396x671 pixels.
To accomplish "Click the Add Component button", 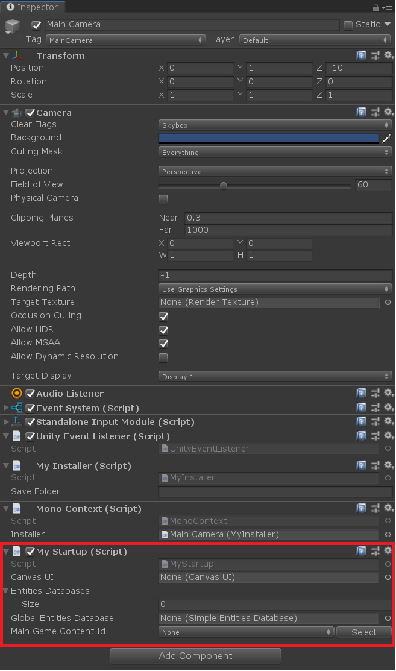I will (195, 655).
